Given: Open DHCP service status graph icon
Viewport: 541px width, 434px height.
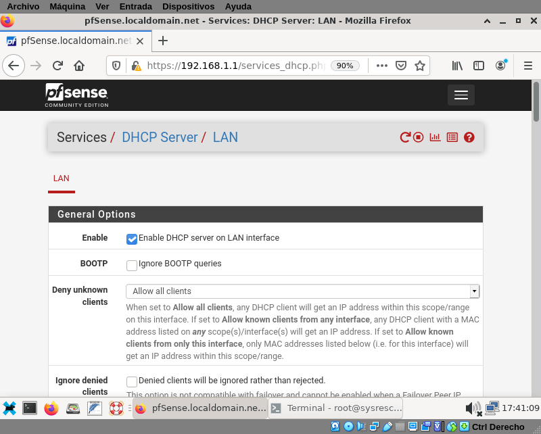Looking at the screenshot, I should click(x=435, y=137).
